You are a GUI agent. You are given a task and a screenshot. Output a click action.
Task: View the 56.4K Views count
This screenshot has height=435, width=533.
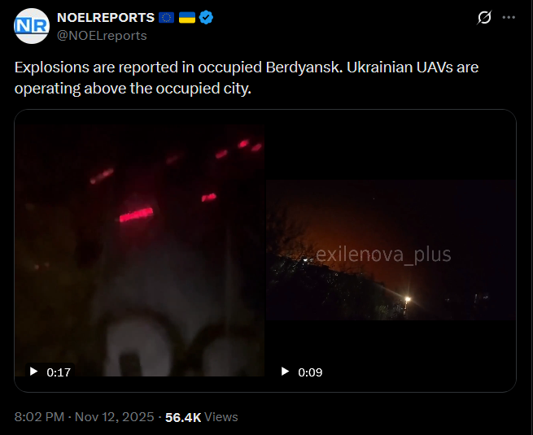click(202, 417)
